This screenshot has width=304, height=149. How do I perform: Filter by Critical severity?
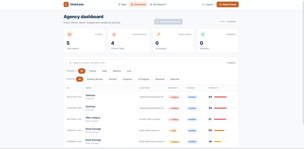tap(92, 71)
